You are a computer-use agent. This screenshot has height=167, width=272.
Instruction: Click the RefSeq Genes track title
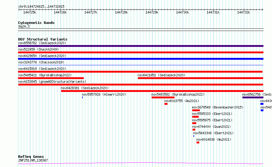31,157
